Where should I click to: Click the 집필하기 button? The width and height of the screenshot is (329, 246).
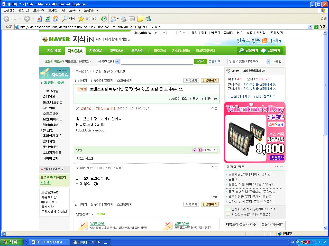[271, 50]
